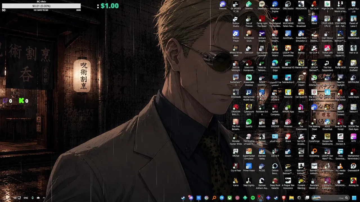Viewport: 360px width, 202px height.
Task: Open the TikTok LIVE Studio shortcut
Action: click(327, 51)
